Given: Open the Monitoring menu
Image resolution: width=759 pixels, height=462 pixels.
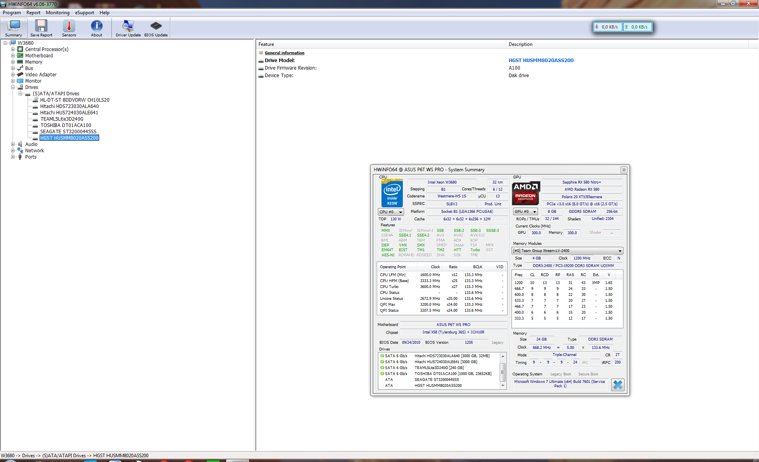Looking at the screenshot, I should click(x=58, y=13).
